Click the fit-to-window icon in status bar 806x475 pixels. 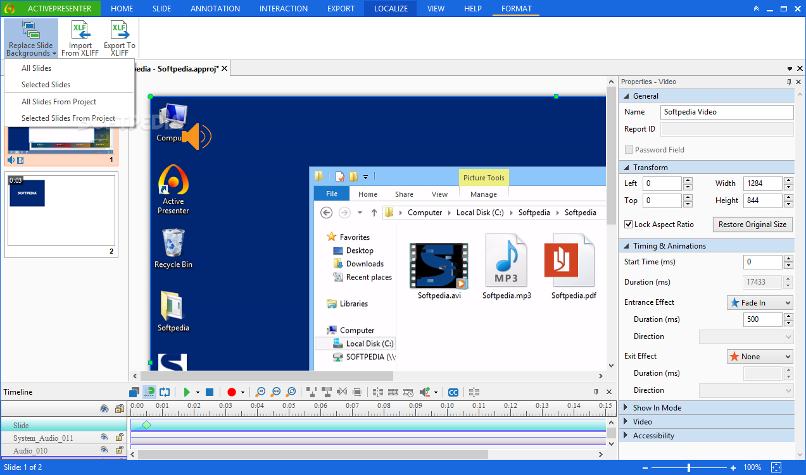coord(777,467)
